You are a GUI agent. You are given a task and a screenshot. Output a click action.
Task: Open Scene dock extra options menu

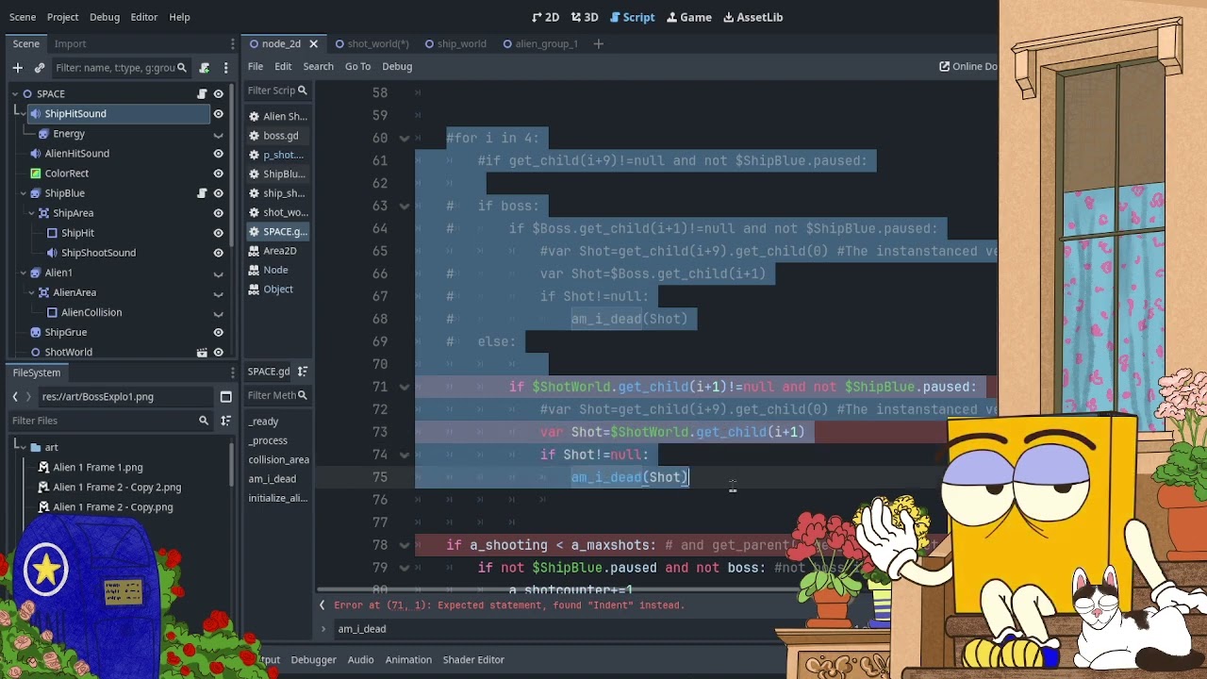(226, 68)
